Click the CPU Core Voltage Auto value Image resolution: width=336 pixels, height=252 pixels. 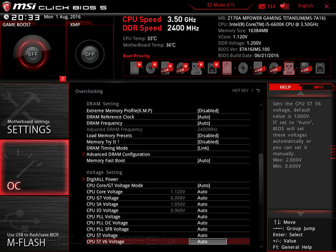pyautogui.click(x=202, y=192)
